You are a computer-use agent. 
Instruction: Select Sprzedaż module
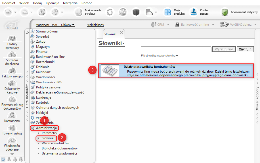click(x=43, y=36)
